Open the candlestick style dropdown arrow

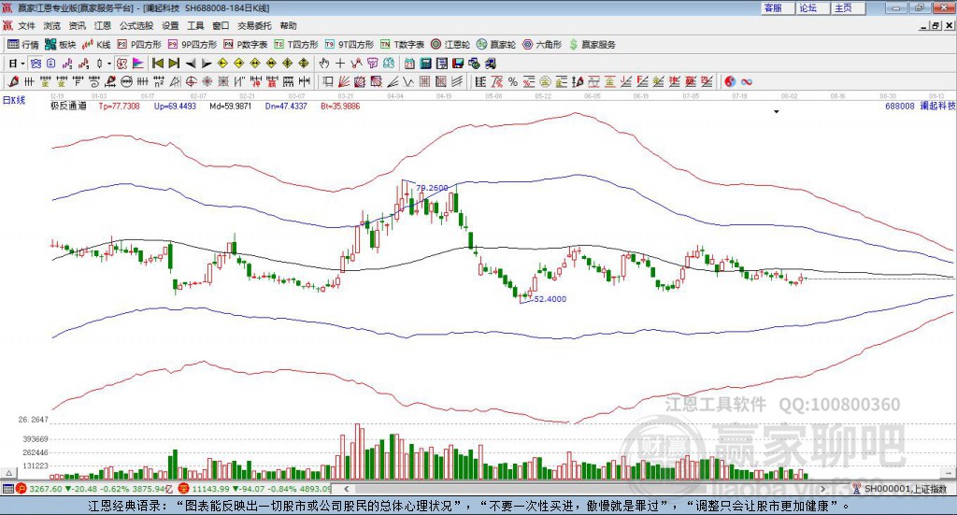tap(109, 64)
